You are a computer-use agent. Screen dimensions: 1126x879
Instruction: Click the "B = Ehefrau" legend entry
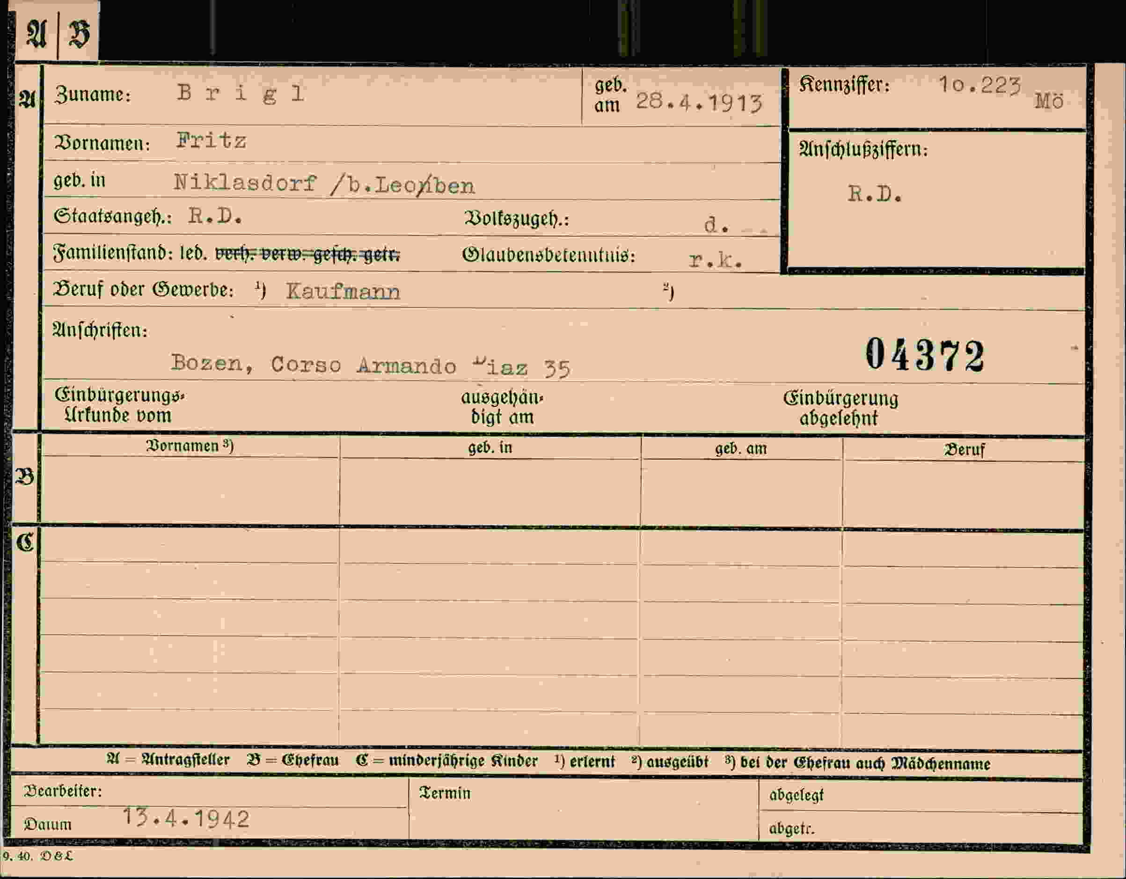pos(293,761)
